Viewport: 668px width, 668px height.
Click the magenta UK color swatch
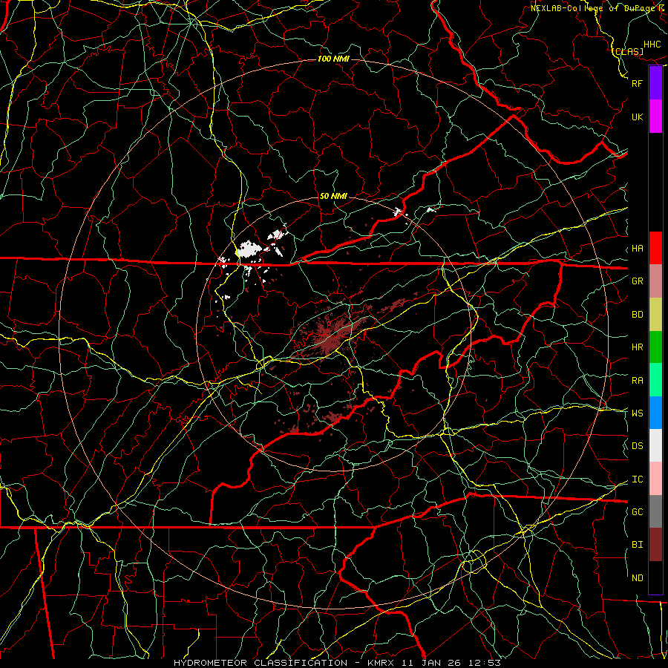[655, 117]
